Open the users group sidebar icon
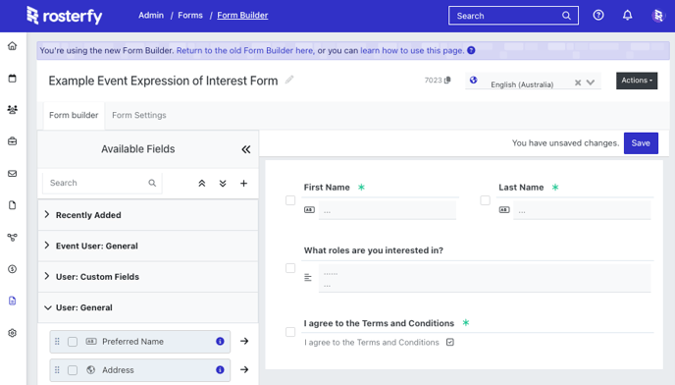Image resolution: width=675 pixels, height=385 pixels. [x=12, y=109]
